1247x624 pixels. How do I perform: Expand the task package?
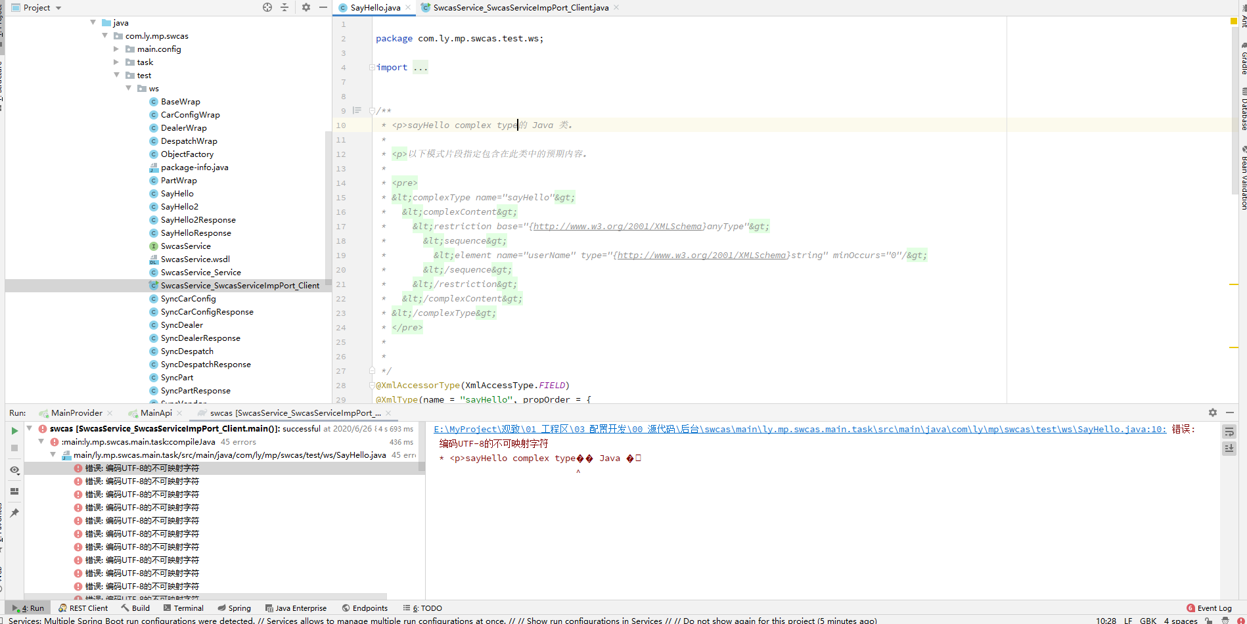(x=116, y=62)
